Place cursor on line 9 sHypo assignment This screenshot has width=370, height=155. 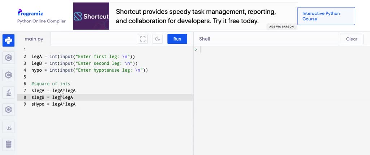coord(53,104)
